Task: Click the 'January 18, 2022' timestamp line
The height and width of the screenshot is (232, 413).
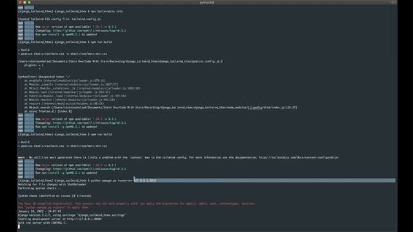Action: 39,211
